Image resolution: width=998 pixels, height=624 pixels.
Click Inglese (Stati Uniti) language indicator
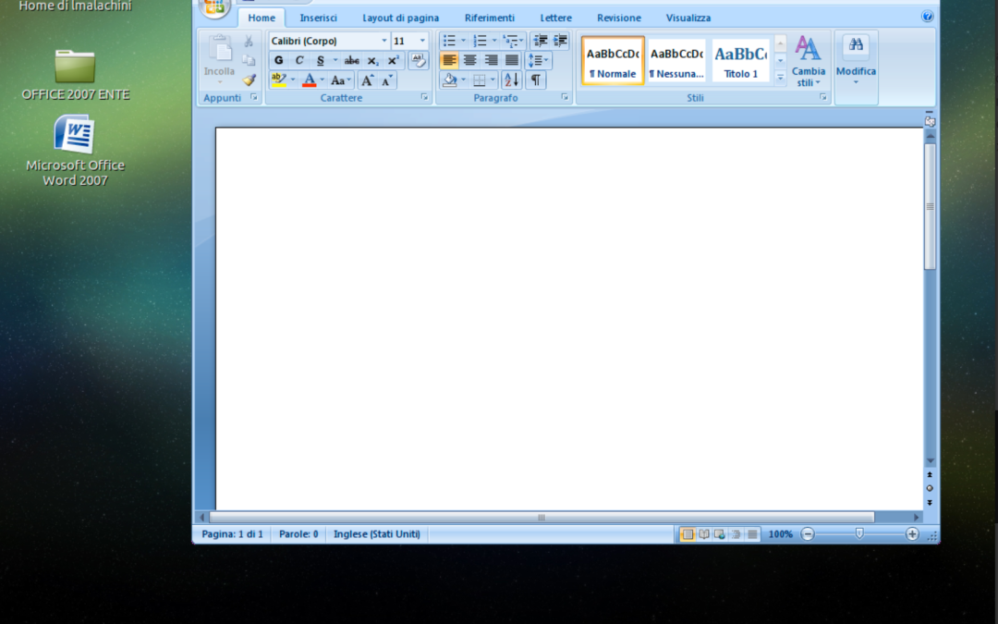(x=377, y=534)
